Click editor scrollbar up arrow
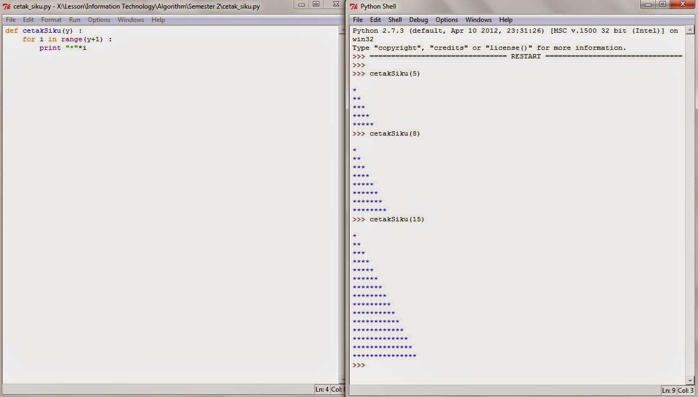Image resolution: width=698 pixels, height=397 pixels. [x=342, y=31]
